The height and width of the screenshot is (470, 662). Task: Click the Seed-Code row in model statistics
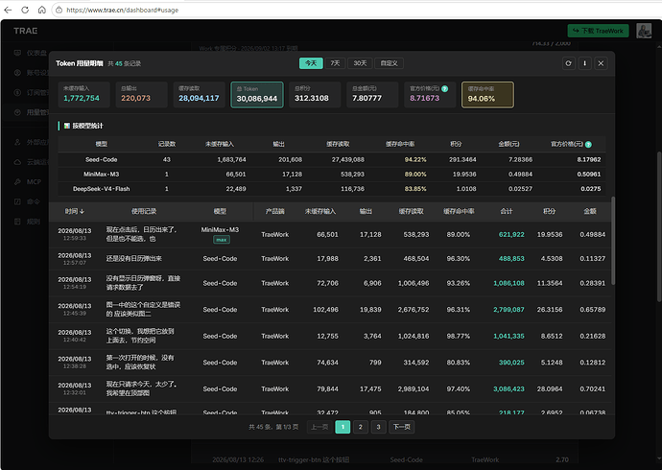point(332,159)
